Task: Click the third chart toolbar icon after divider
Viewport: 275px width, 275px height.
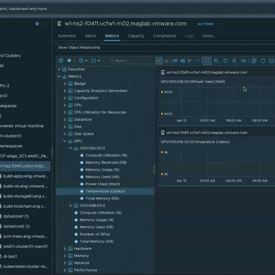Action: tap(175, 61)
